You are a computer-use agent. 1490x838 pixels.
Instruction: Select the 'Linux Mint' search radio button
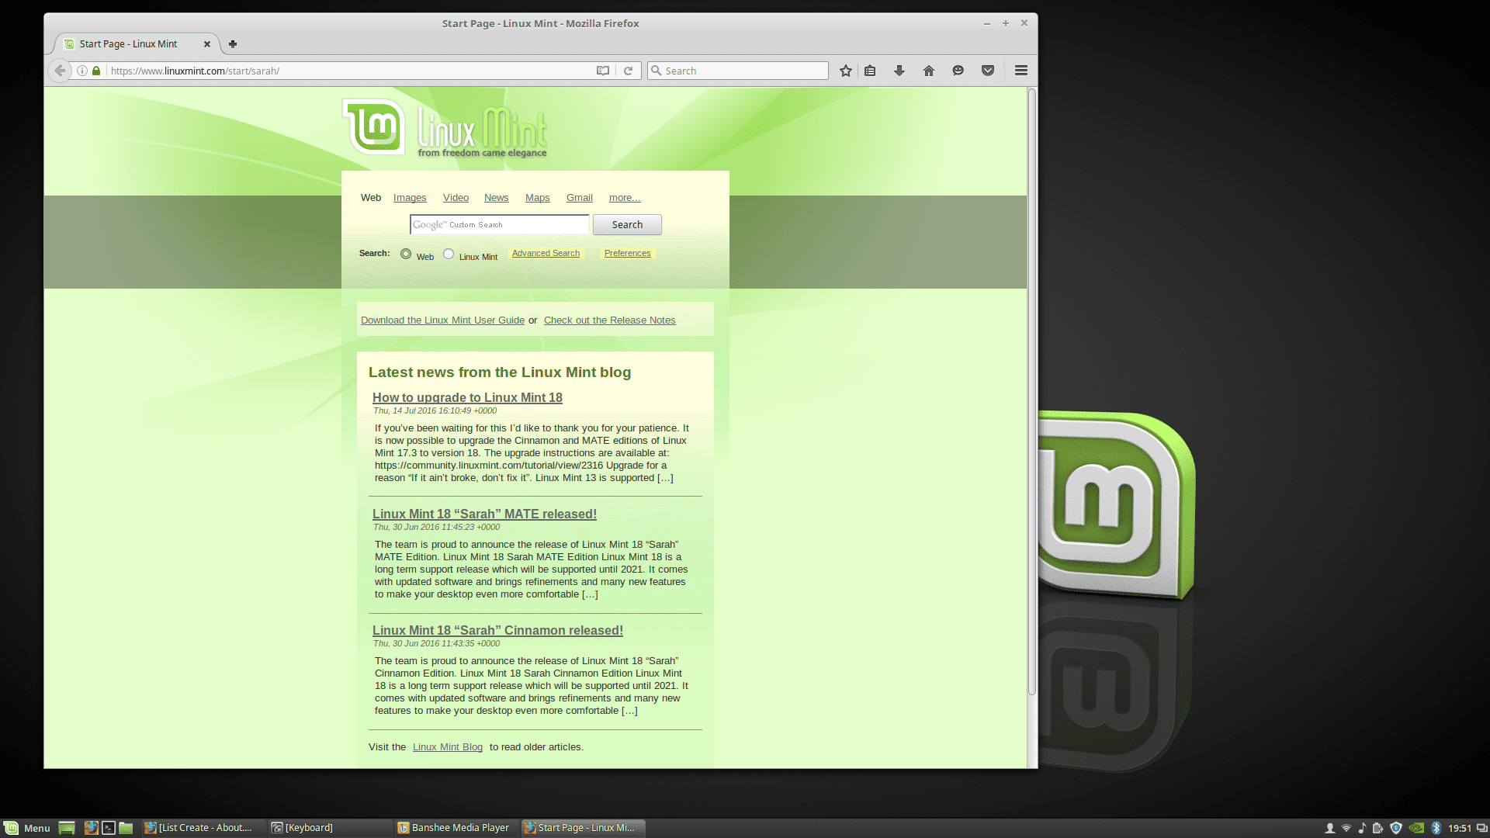point(449,253)
